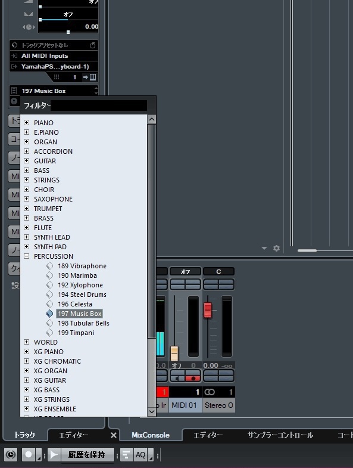
Task: Select the 189 Vibraphone patch
Action: [x=82, y=266]
